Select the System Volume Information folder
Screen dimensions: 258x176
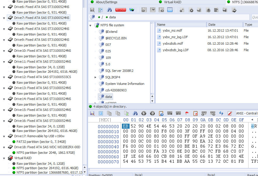pyautogui.click(x=125, y=84)
